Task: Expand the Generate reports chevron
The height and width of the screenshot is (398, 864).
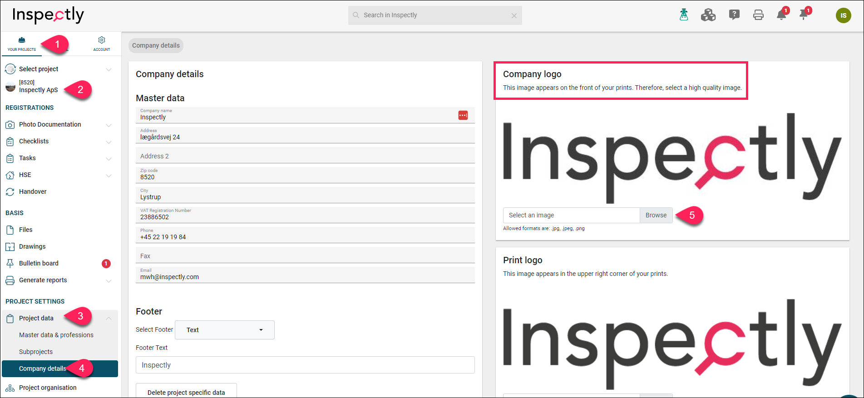Action: point(109,280)
